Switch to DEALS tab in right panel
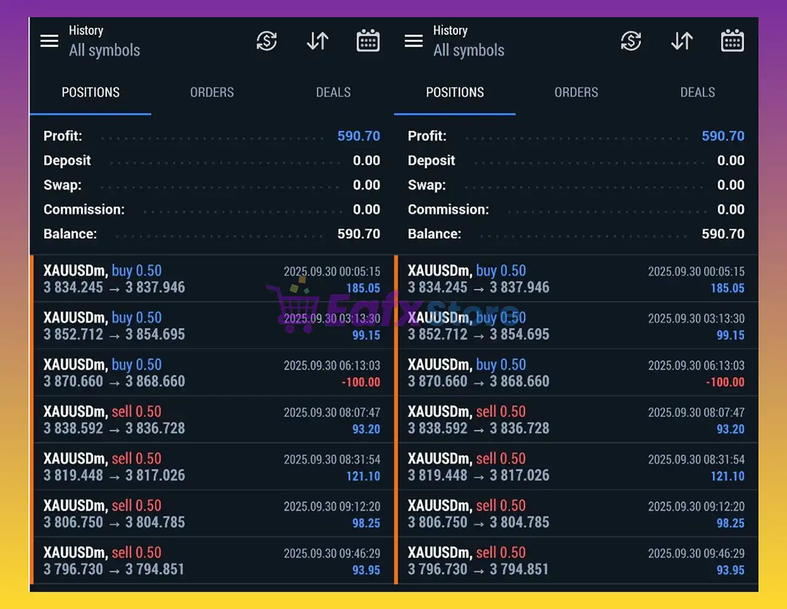This screenshot has height=609, width=787. 697,92
